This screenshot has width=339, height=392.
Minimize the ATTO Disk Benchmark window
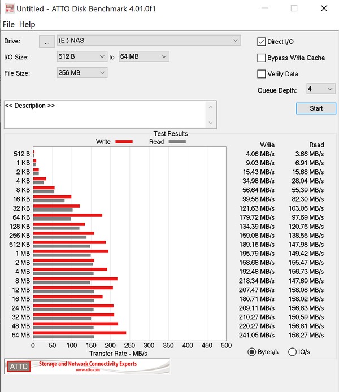tap(265, 8)
